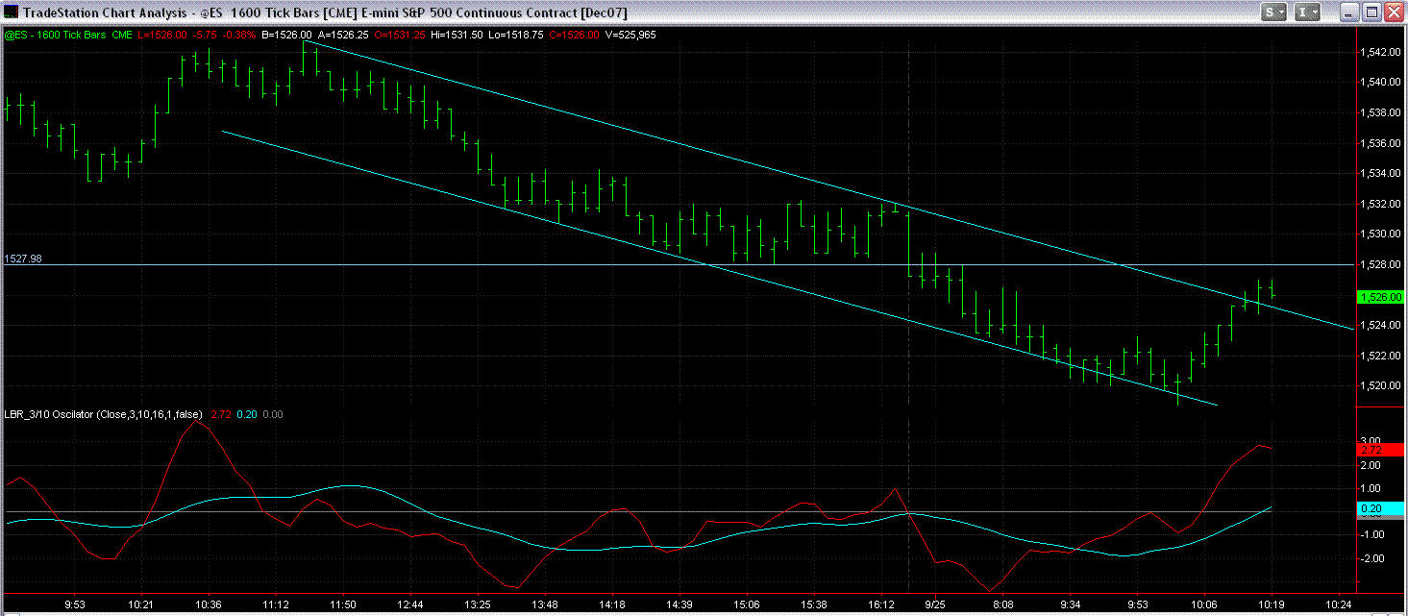This screenshot has height=616, width=1408.
Task: Click the 10:19 time axis label
Action: pos(1272,604)
